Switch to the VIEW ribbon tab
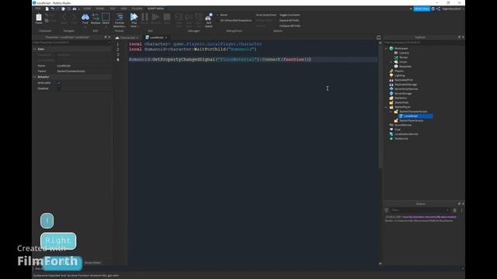The image size is (497, 279). pos(123,9)
